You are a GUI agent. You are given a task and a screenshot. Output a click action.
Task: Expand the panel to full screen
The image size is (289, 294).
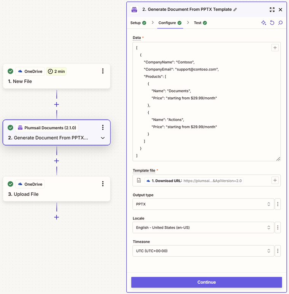coord(272,10)
